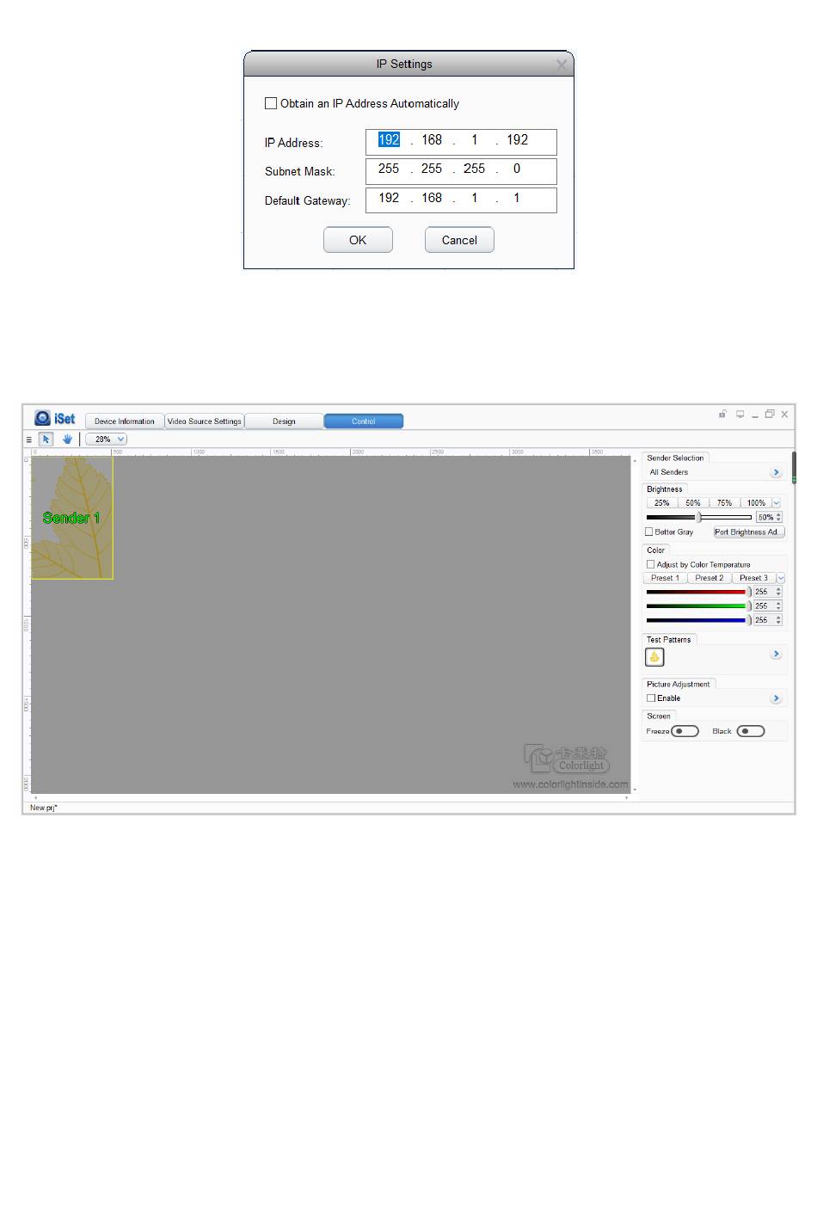Select the arrow pointer tool
This screenshot has height=1211, width=817.
pos(46,440)
